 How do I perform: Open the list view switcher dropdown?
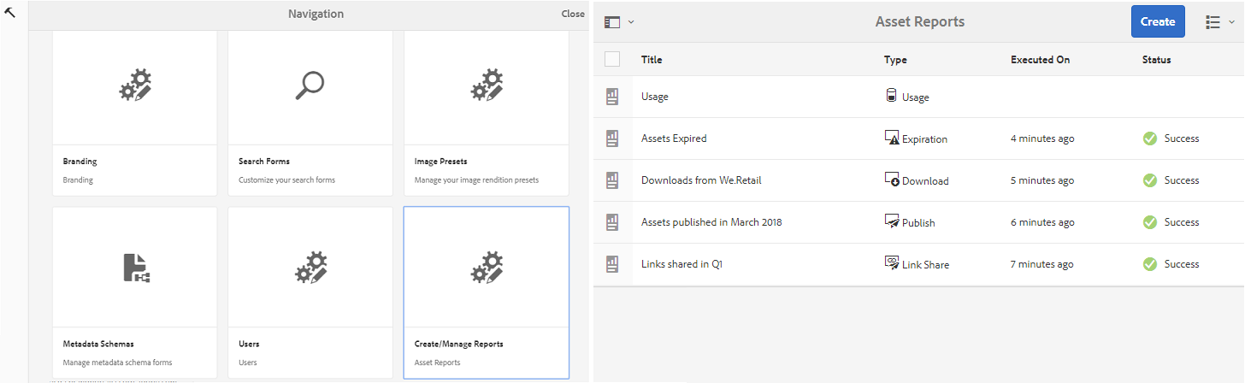[1219, 22]
